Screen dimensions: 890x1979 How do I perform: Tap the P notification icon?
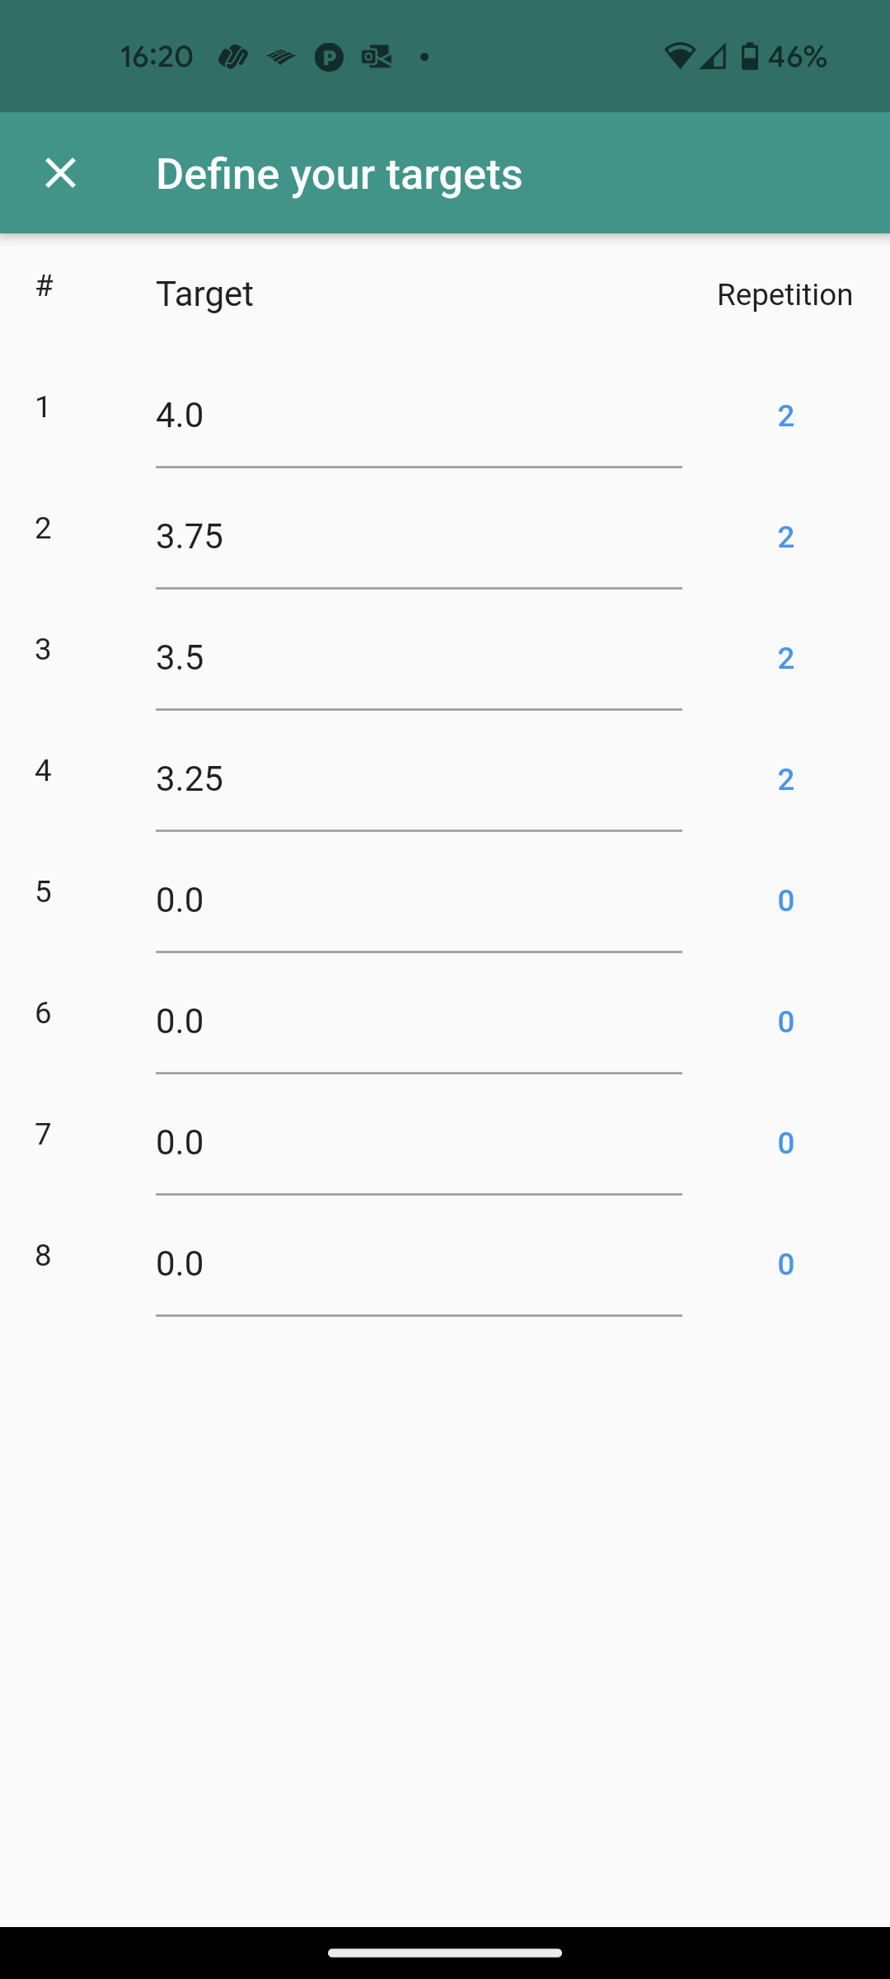329,57
